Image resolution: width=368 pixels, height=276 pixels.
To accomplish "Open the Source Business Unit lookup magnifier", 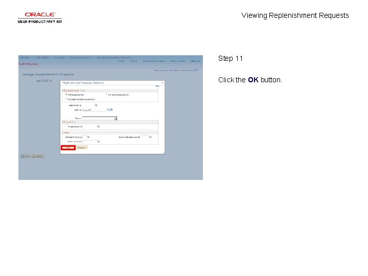I will click(x=151, y=137).
